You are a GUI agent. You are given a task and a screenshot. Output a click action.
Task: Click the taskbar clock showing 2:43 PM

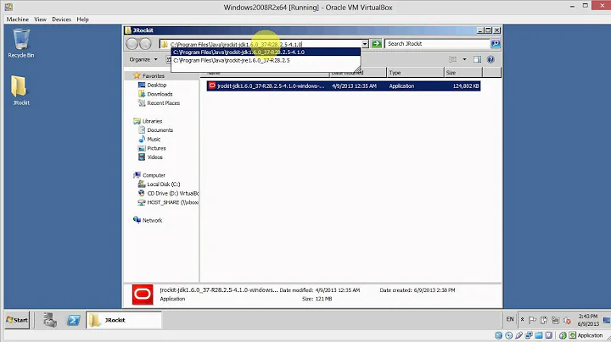click(587, 320)
